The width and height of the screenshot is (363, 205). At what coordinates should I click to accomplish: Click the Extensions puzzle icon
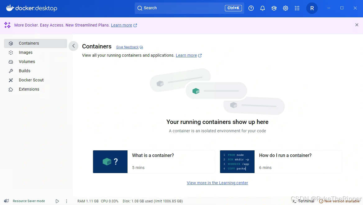11,89
